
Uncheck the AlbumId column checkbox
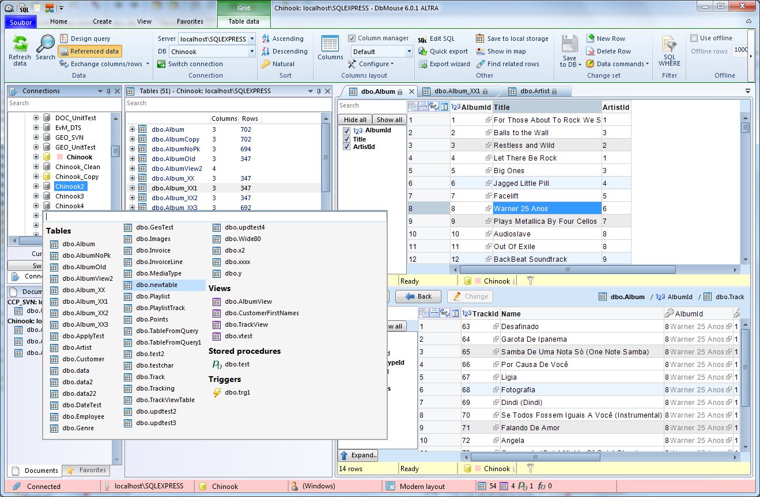pyautogui.click(x=346, y=131)
